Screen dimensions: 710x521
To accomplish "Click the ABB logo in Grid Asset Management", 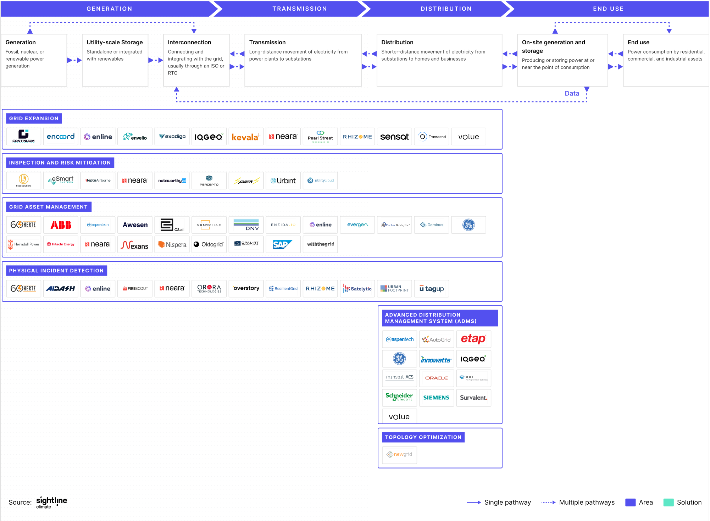I will click(x=61, y=225).
